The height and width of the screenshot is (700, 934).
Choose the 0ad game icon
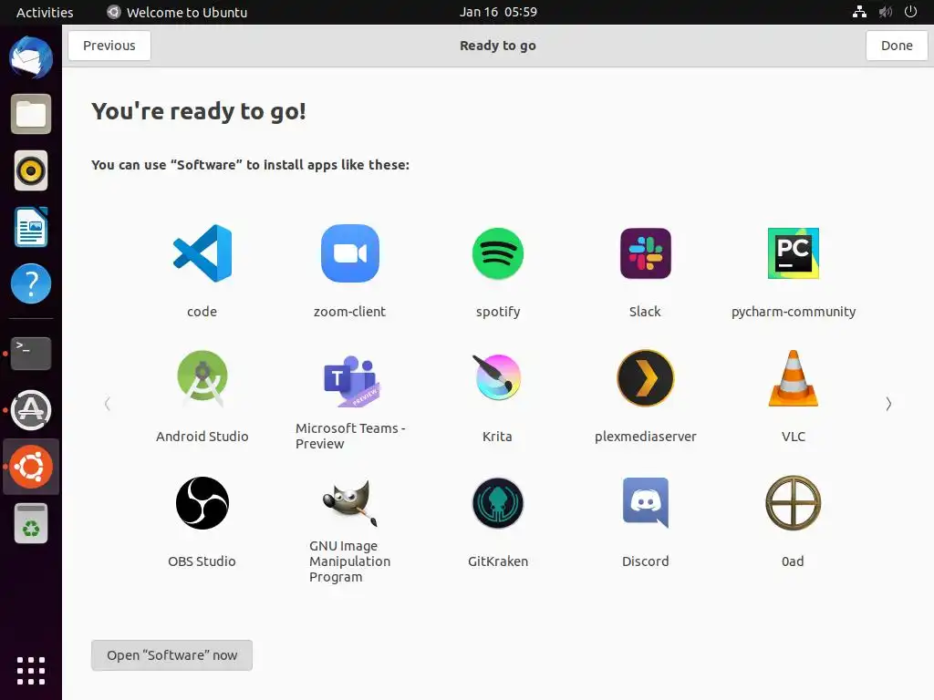[x=794, y=503]
